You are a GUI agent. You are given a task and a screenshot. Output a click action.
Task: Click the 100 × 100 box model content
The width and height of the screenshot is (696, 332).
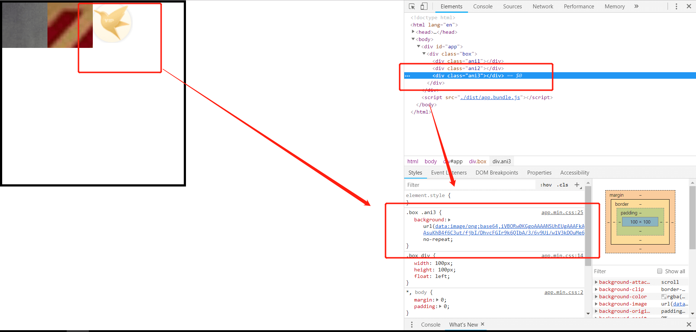click(640, 222)
